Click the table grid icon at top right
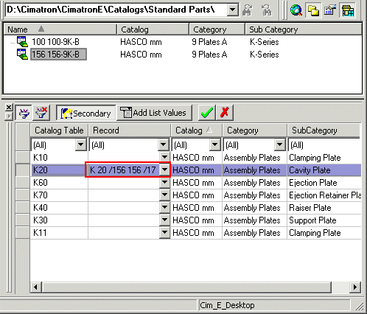 [347, 10]
